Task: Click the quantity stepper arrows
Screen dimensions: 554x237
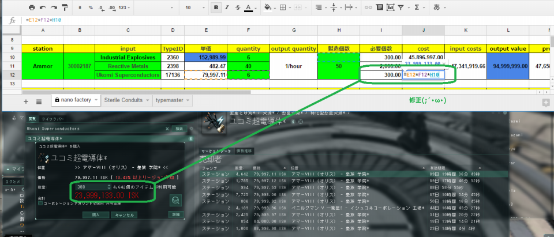Action: pyautogui.click(x=109, y=186)
